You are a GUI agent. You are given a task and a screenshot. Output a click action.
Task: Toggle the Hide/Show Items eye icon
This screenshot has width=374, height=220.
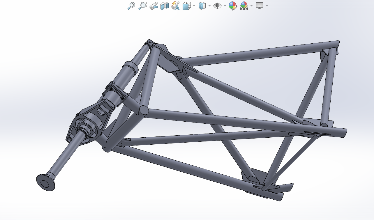pos(217,6)
